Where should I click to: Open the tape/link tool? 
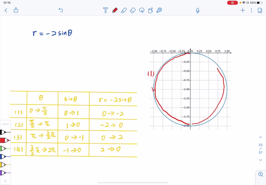coord(159,10)
